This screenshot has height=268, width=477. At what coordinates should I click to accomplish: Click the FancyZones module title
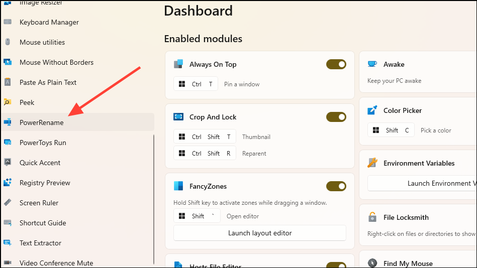pos(208,186)
